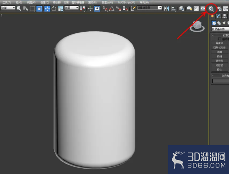Open the 自定义(U) menu

tap(107, 2)
